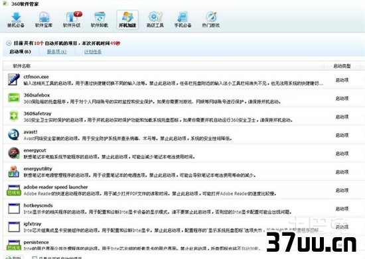This screenshot has height=259, width=365.
Task: Open the 软件宝库 software library icon
Action: click(x=44, y=20)
